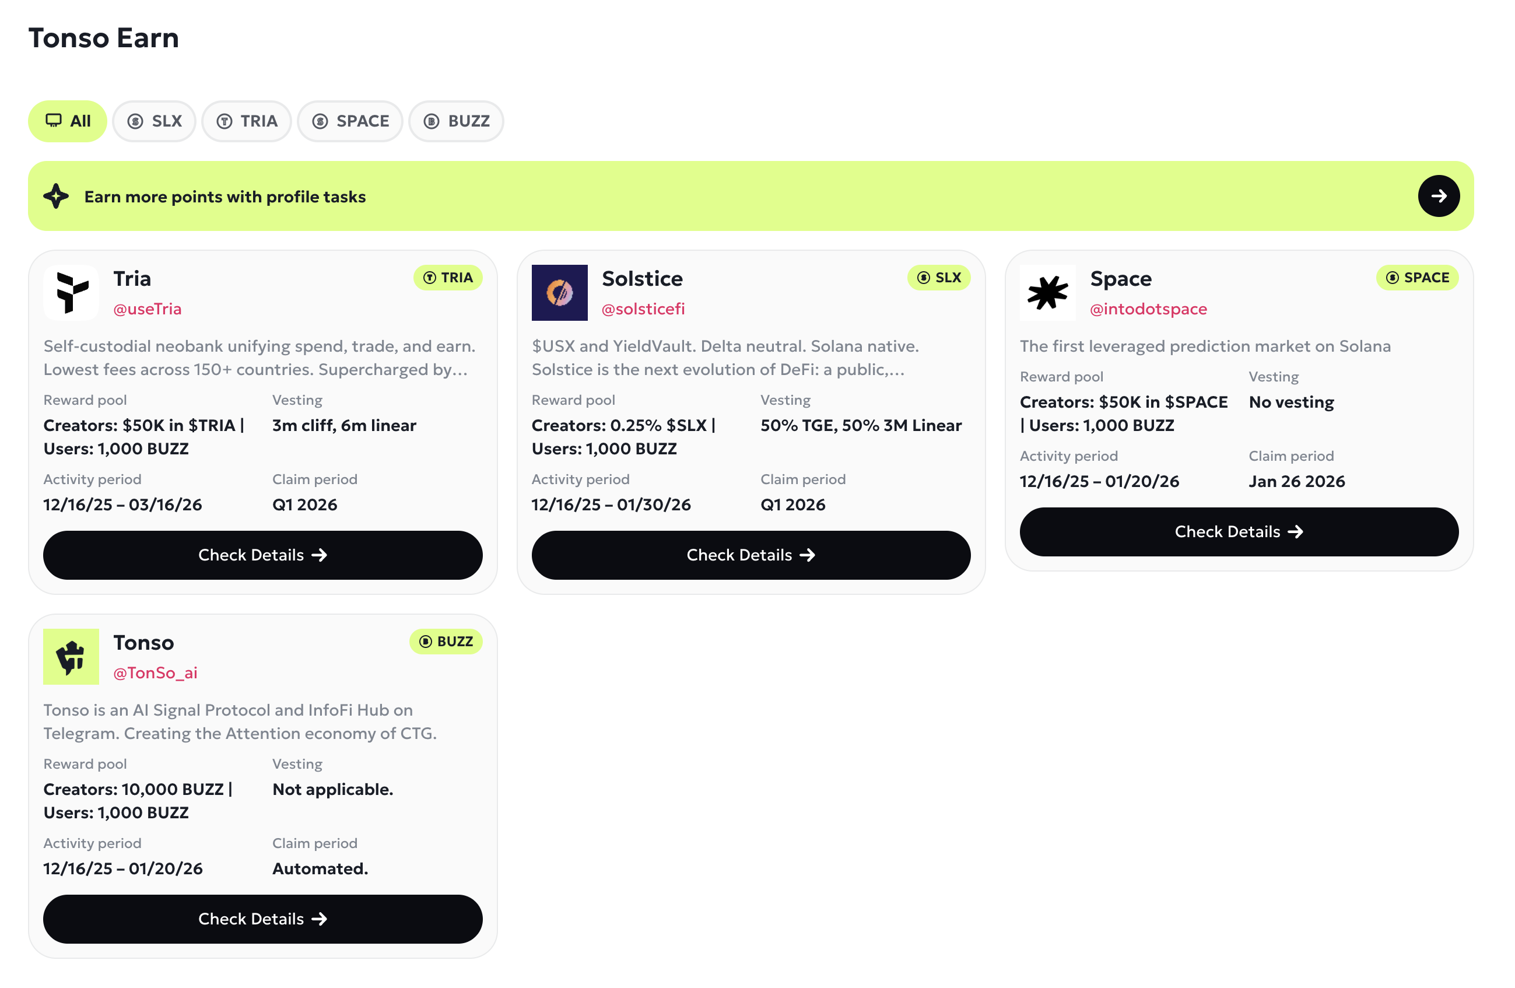The height and width of the screenshot is (988, 1515).
Task: Click the TRIA token badge on the Tria card
Action: pos(448,278)
